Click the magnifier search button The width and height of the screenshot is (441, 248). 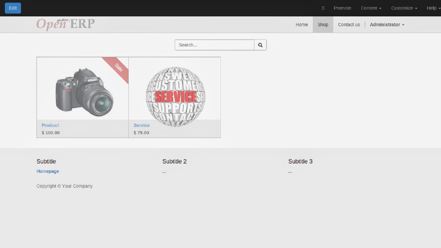coord(260,45)
